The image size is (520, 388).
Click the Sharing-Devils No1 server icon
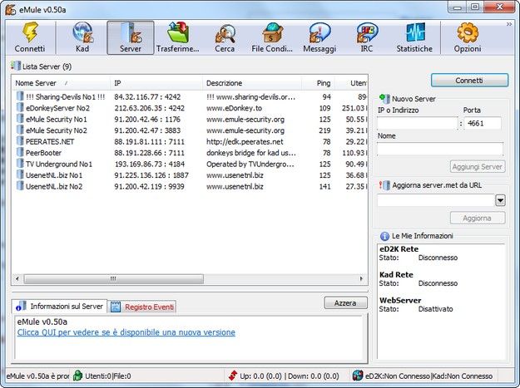[x=20, y=96]
